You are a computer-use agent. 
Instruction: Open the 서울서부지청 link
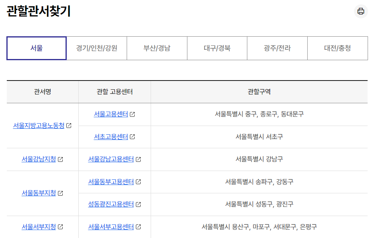click(38, 226)
